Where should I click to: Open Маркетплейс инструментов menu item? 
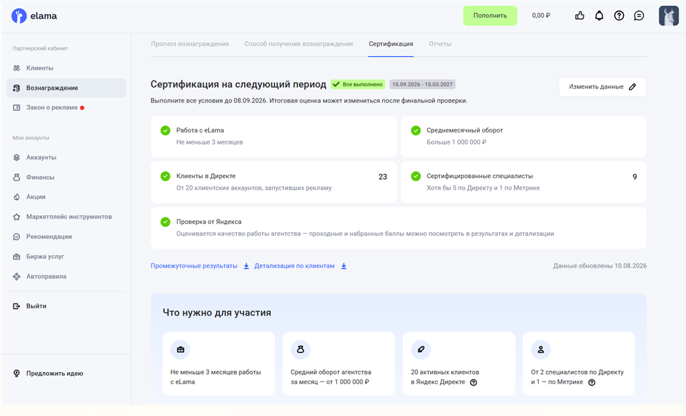[66, 217]
